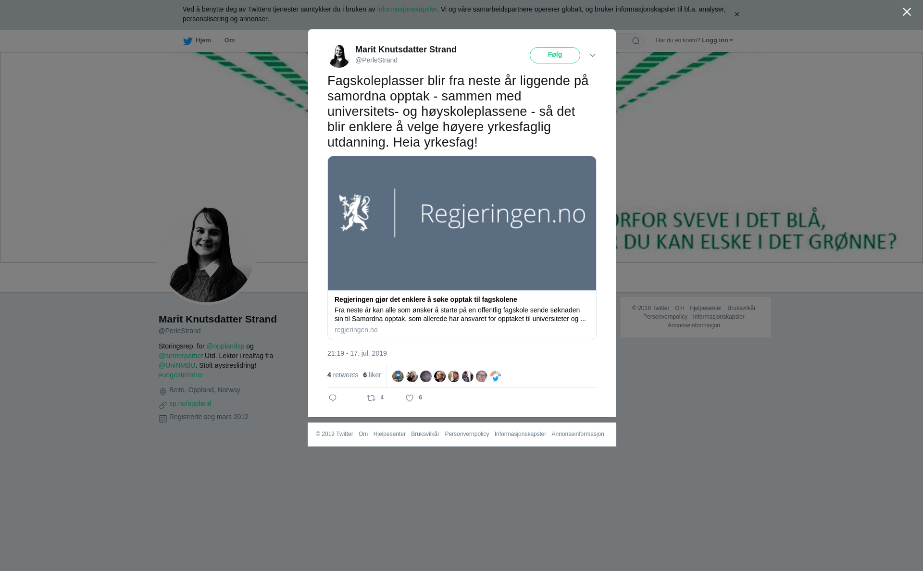
Task: View the 4 retweets list
Action: [343, 375]
